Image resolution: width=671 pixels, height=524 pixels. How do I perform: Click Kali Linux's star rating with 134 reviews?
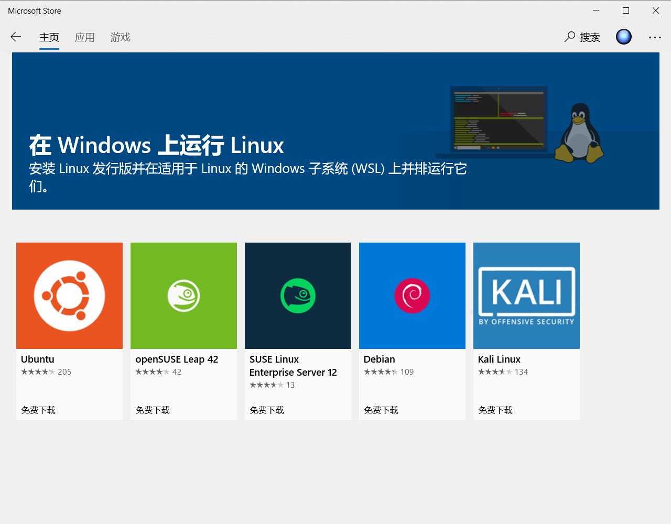[x=503, y=372]
